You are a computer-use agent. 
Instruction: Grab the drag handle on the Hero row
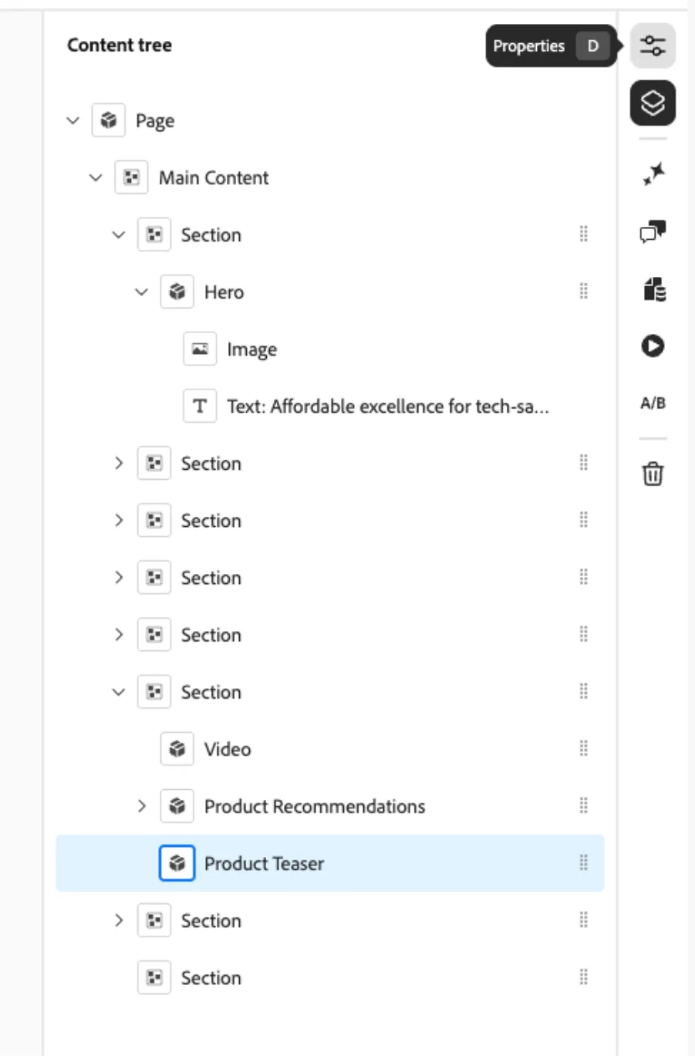(584, 291)
